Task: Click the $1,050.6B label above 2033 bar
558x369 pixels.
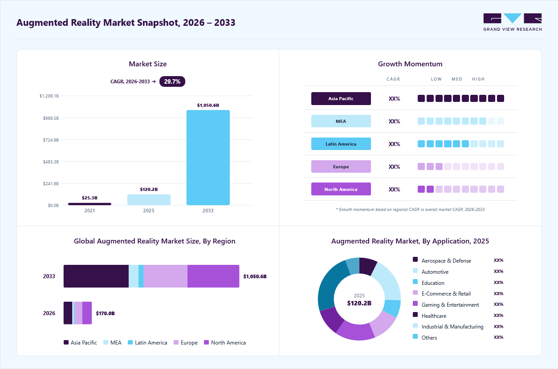Action: point(208,105)
